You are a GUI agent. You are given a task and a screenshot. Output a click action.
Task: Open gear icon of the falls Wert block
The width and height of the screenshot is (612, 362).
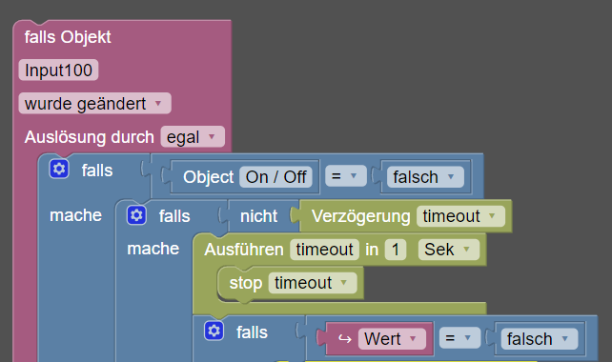(x=214, y=331)
